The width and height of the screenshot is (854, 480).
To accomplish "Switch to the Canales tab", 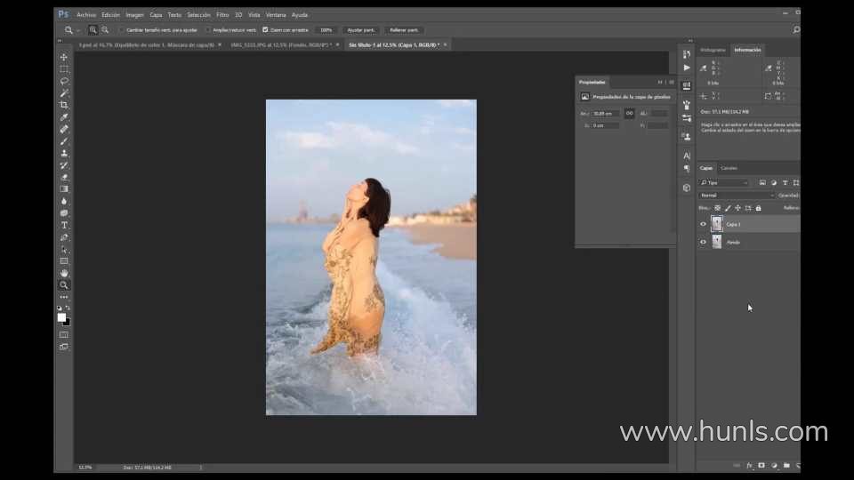I will point(729,168).
